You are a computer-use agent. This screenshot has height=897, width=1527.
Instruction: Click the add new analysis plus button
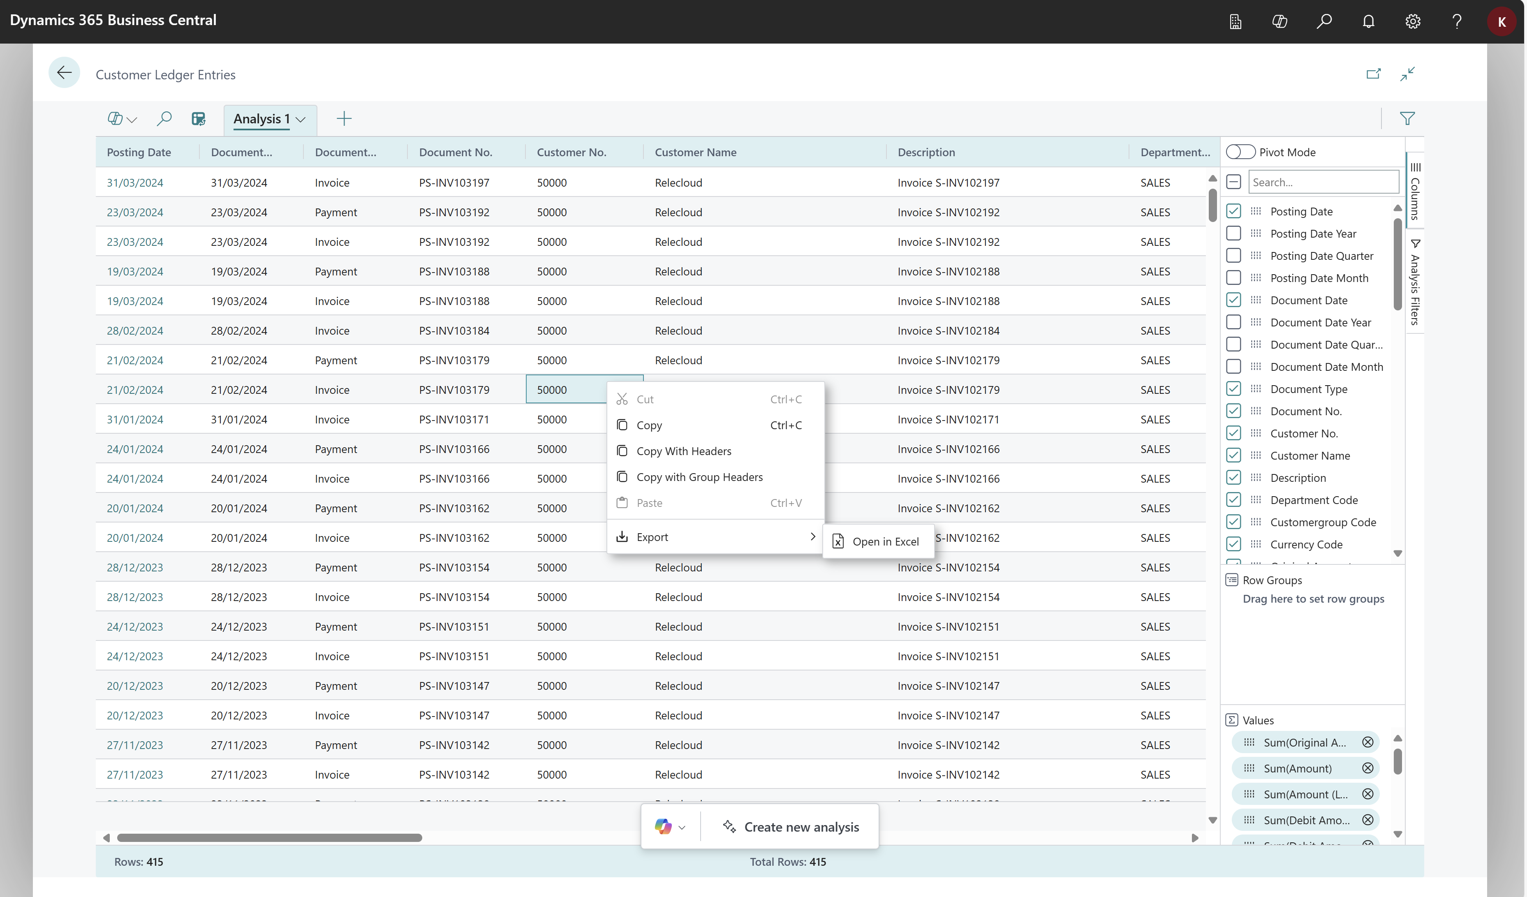pos(344,118)
